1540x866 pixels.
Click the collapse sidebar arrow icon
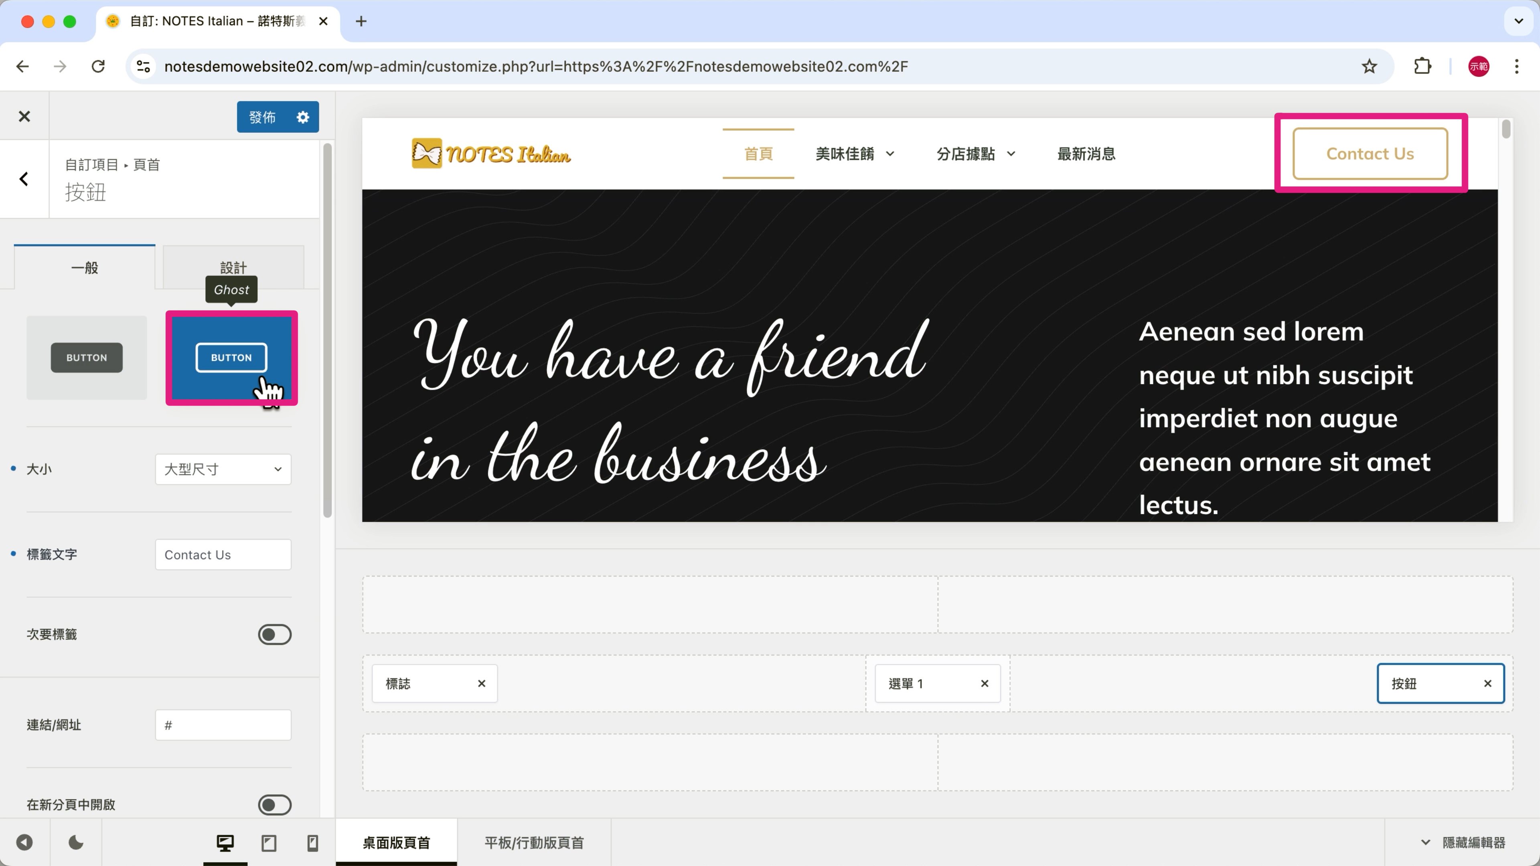pyautogui.click(x=24, y=843)
